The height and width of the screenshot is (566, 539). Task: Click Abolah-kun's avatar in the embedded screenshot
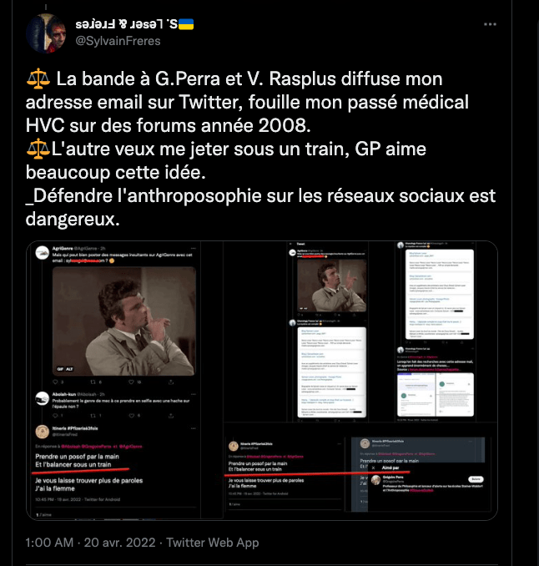click(x=43, y=398)
